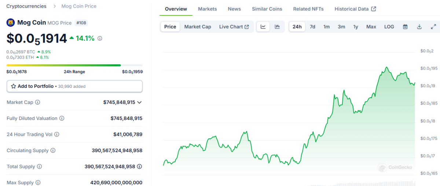Click the 24h Range progress bar

pos(74,65)
